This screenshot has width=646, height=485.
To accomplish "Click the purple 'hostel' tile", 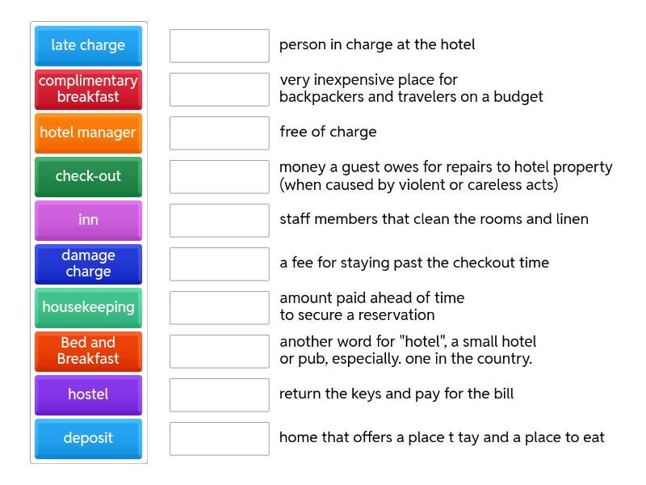I will pyautogui.click(x=88, y=394).
